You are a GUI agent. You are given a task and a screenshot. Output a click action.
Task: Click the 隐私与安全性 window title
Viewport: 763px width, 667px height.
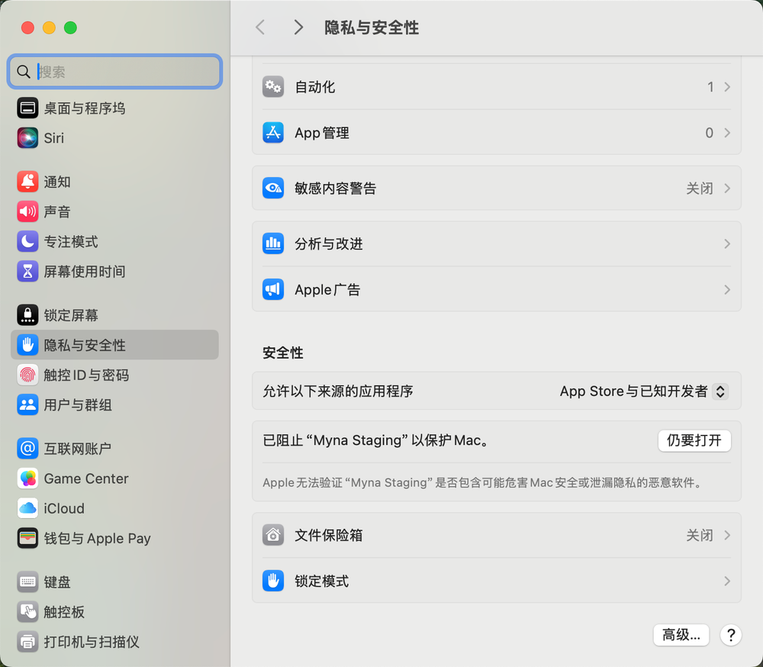tap(372, 27)
